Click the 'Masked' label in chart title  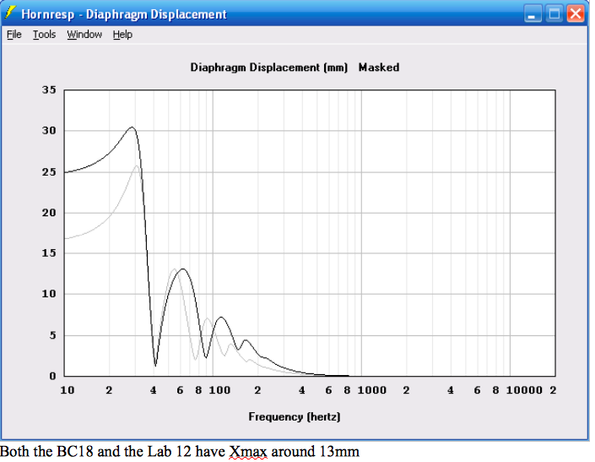(379, 68)
